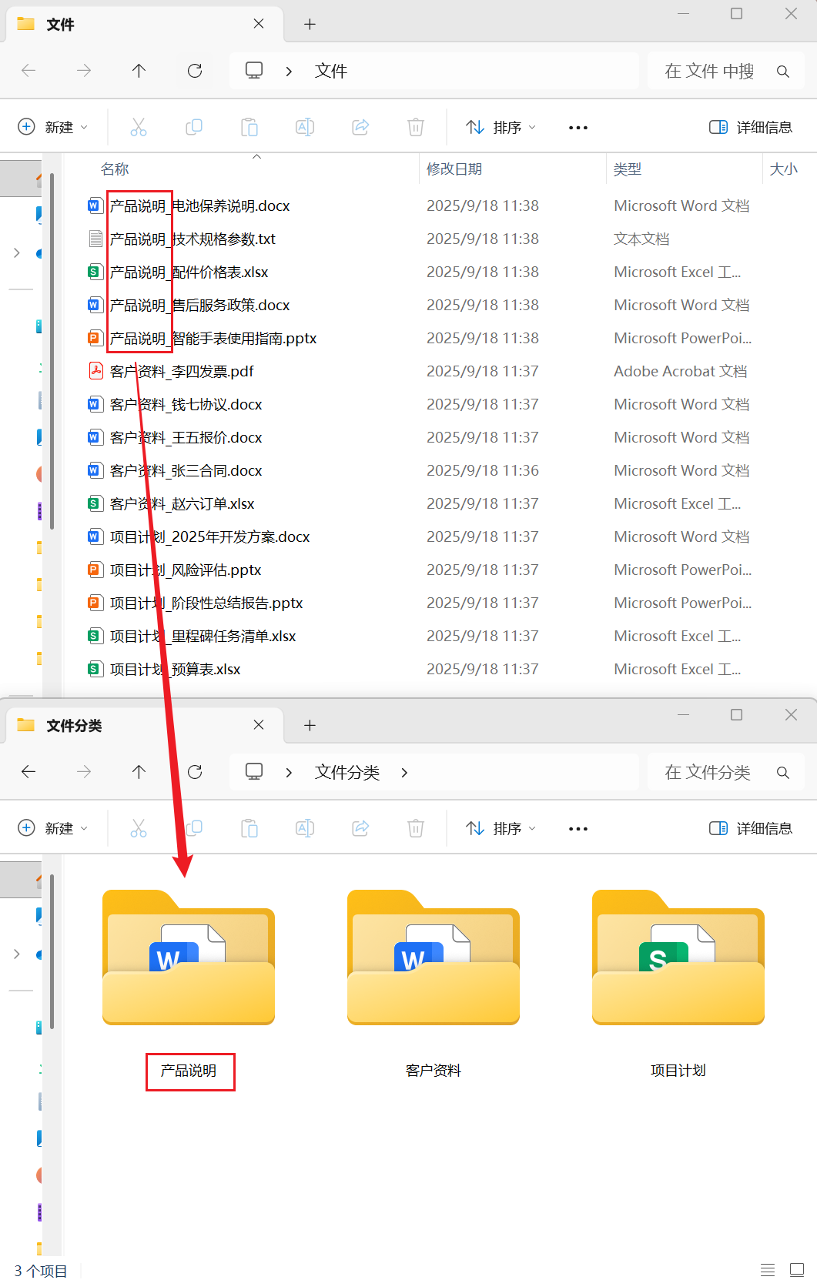Sort by 类型 column header
The height and width of the screenshot is (1280, 817).
[628, 169]
